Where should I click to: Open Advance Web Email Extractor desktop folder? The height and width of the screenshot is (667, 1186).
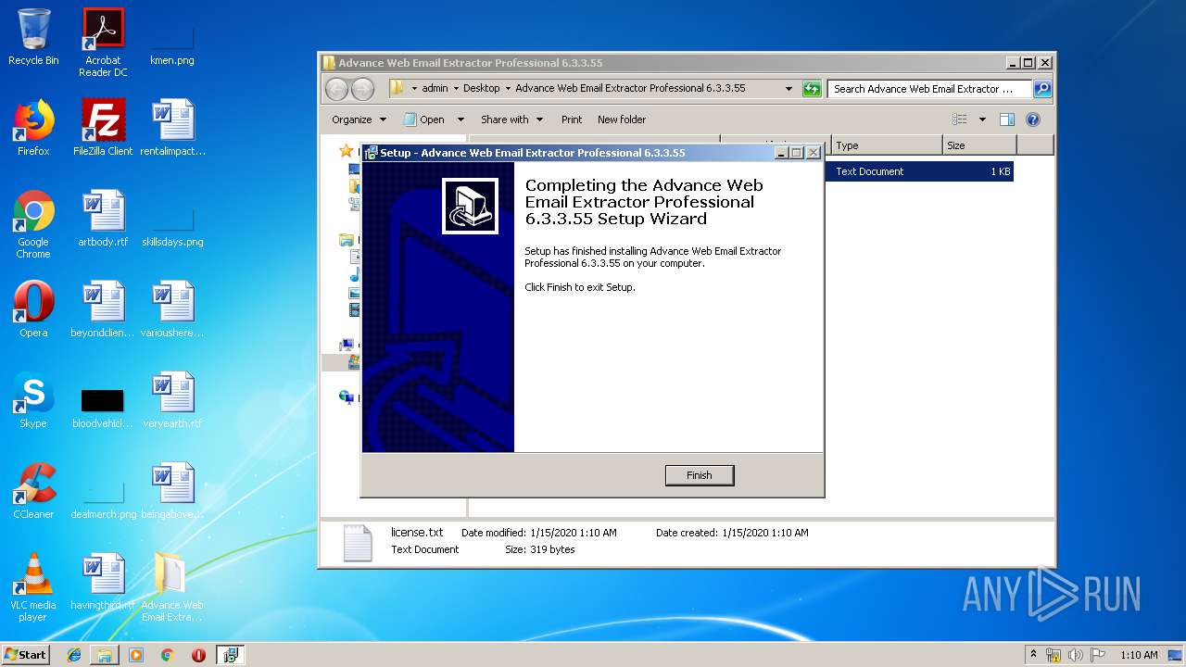click(x=172, y=587)
